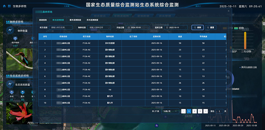Viewport: 265px width, 130px height.
Task: Click the 重置 reset button
Action: click(x=211, y=27)
